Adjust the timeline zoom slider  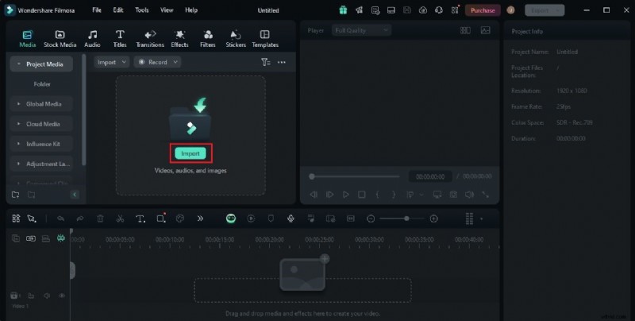click(x=406, y=219)
